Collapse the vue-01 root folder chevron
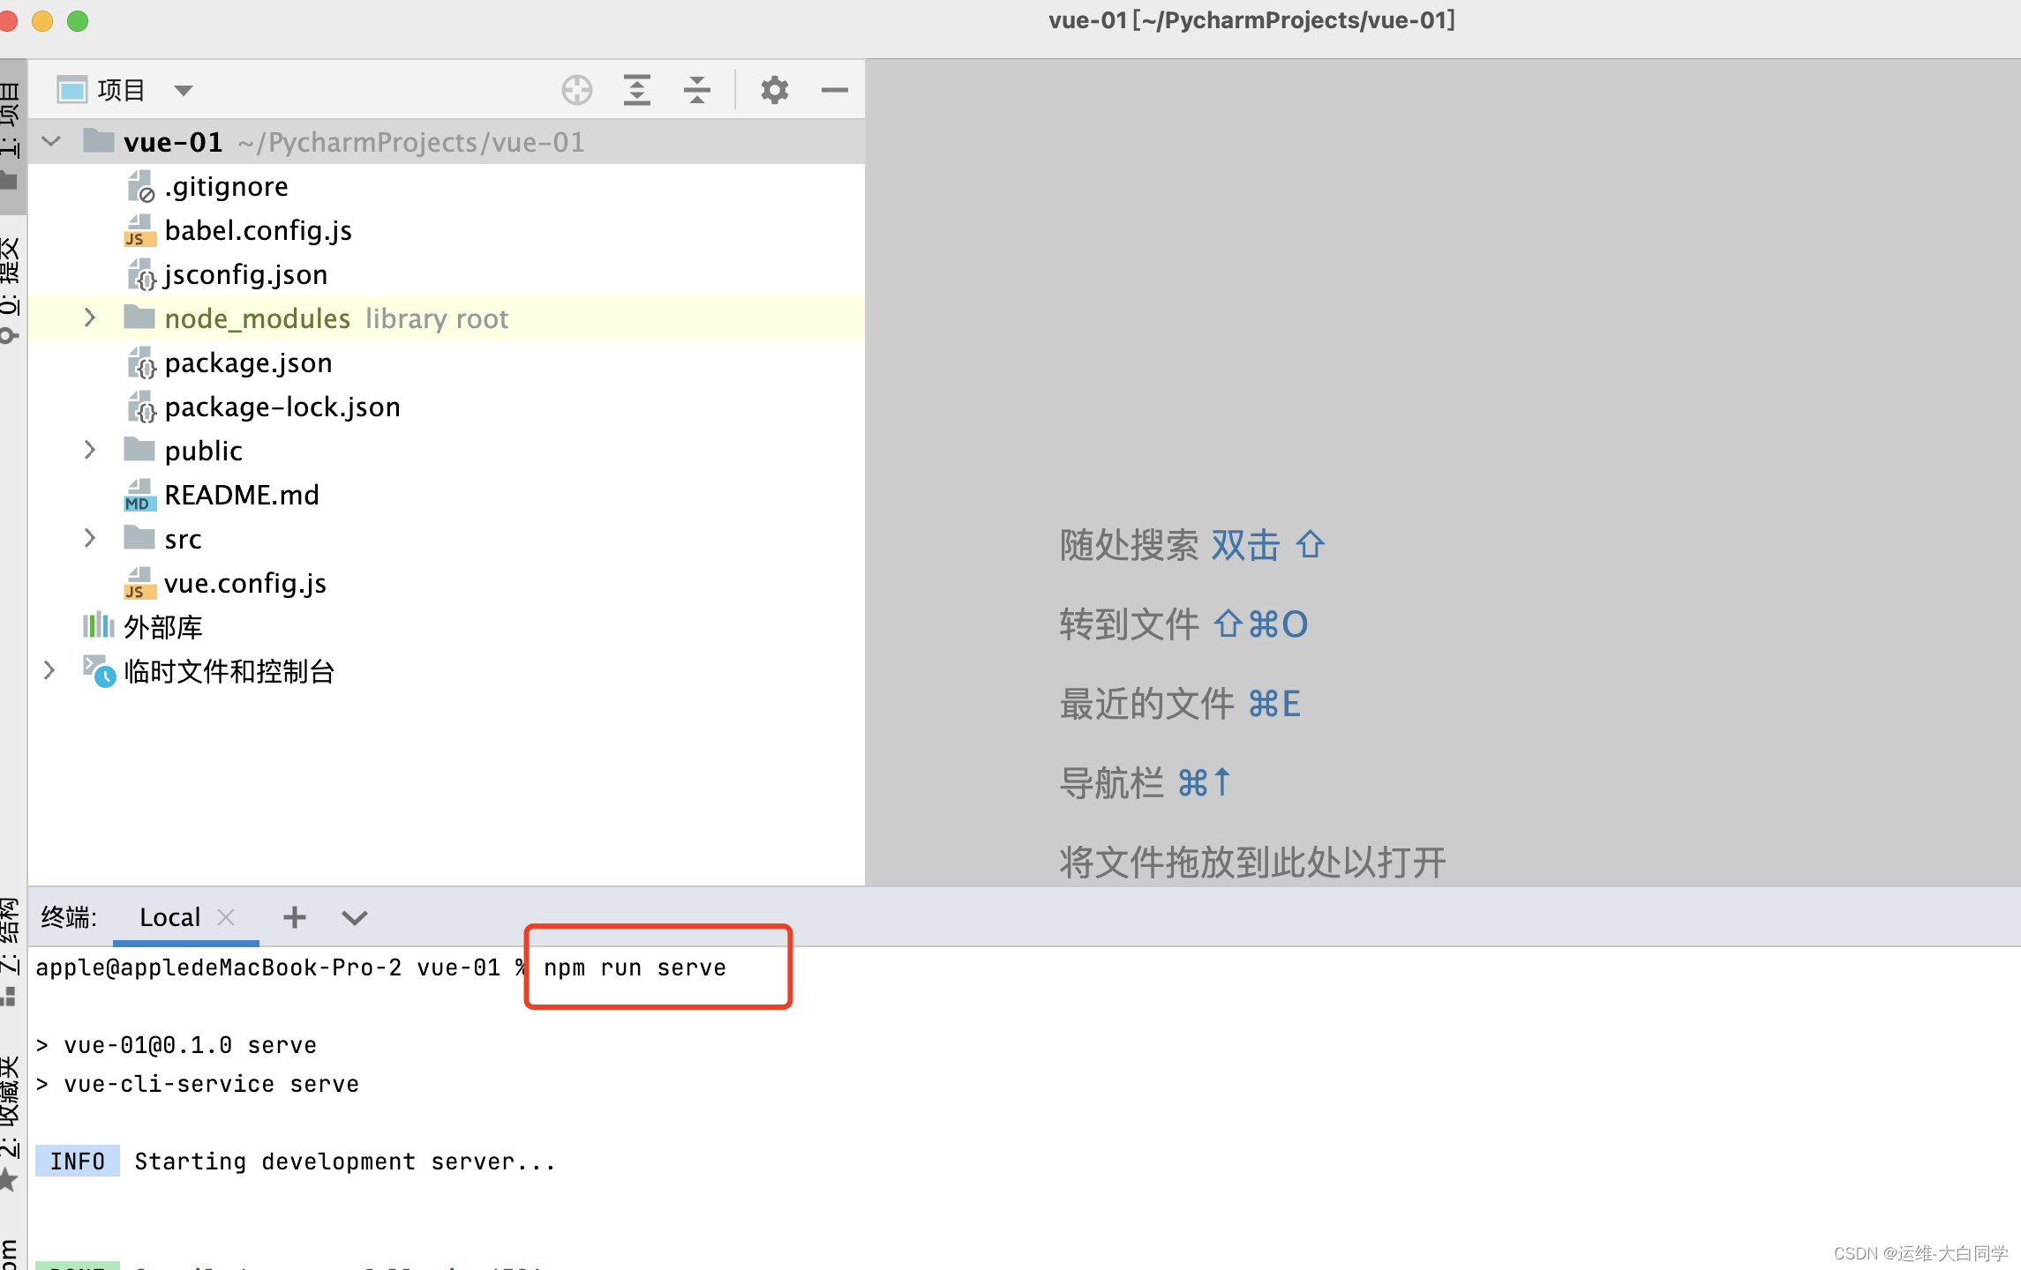Image resolution: width=2021 pixels, height=1270 pixels. click(x=51, y=141)
